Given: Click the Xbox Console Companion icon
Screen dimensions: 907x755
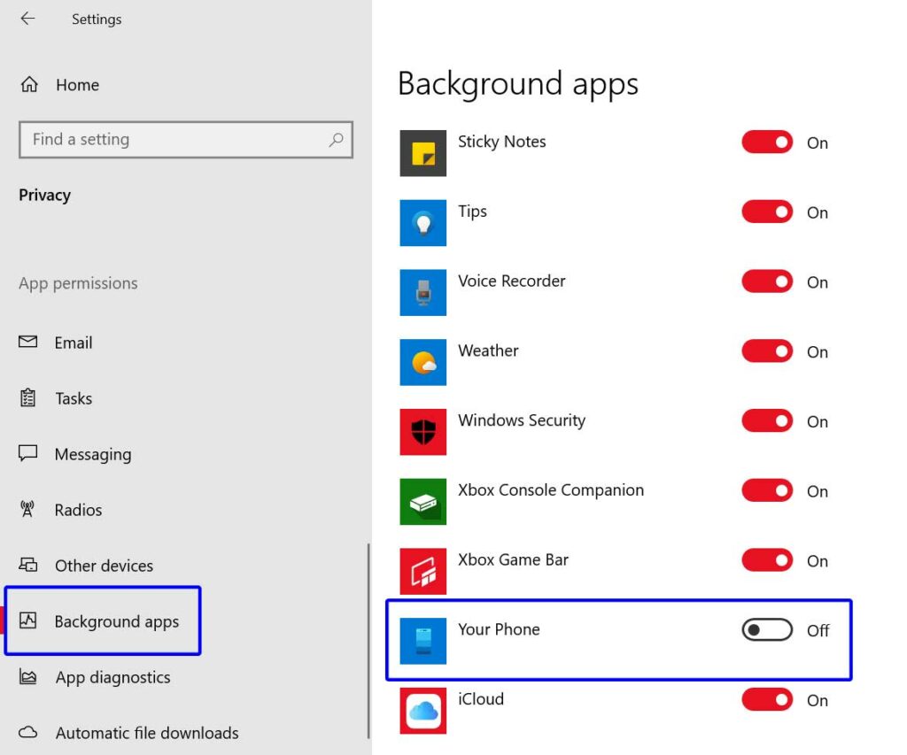Looking at the screenshot, I should point(422,502).
